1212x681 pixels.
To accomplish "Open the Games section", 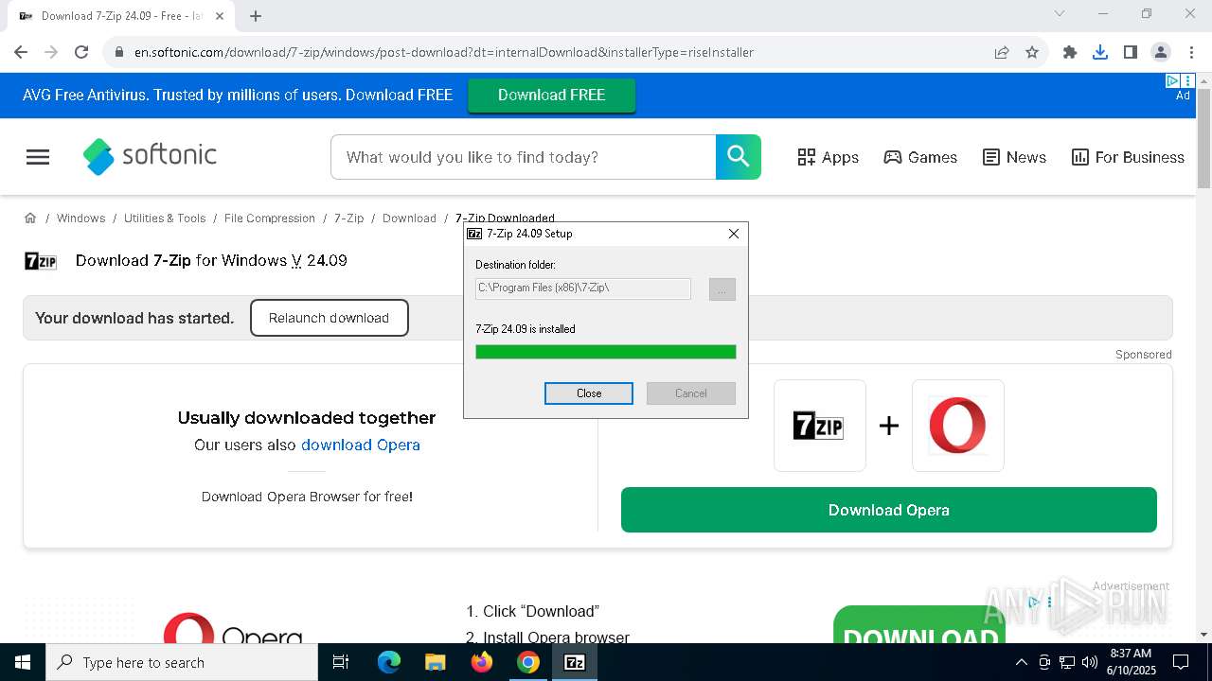I will coord(920,157).
